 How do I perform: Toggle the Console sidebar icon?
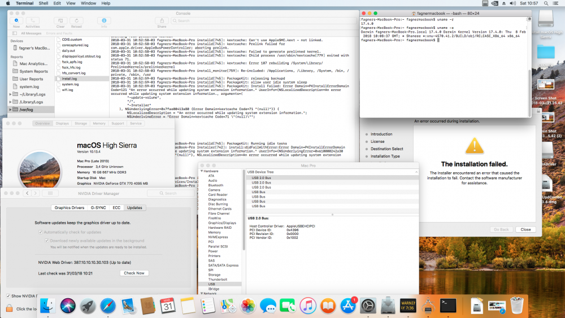point(15,33)
